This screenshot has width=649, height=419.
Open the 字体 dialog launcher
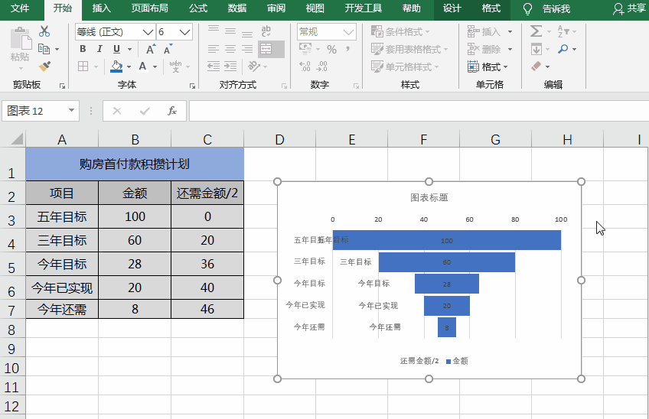point(192,86)
